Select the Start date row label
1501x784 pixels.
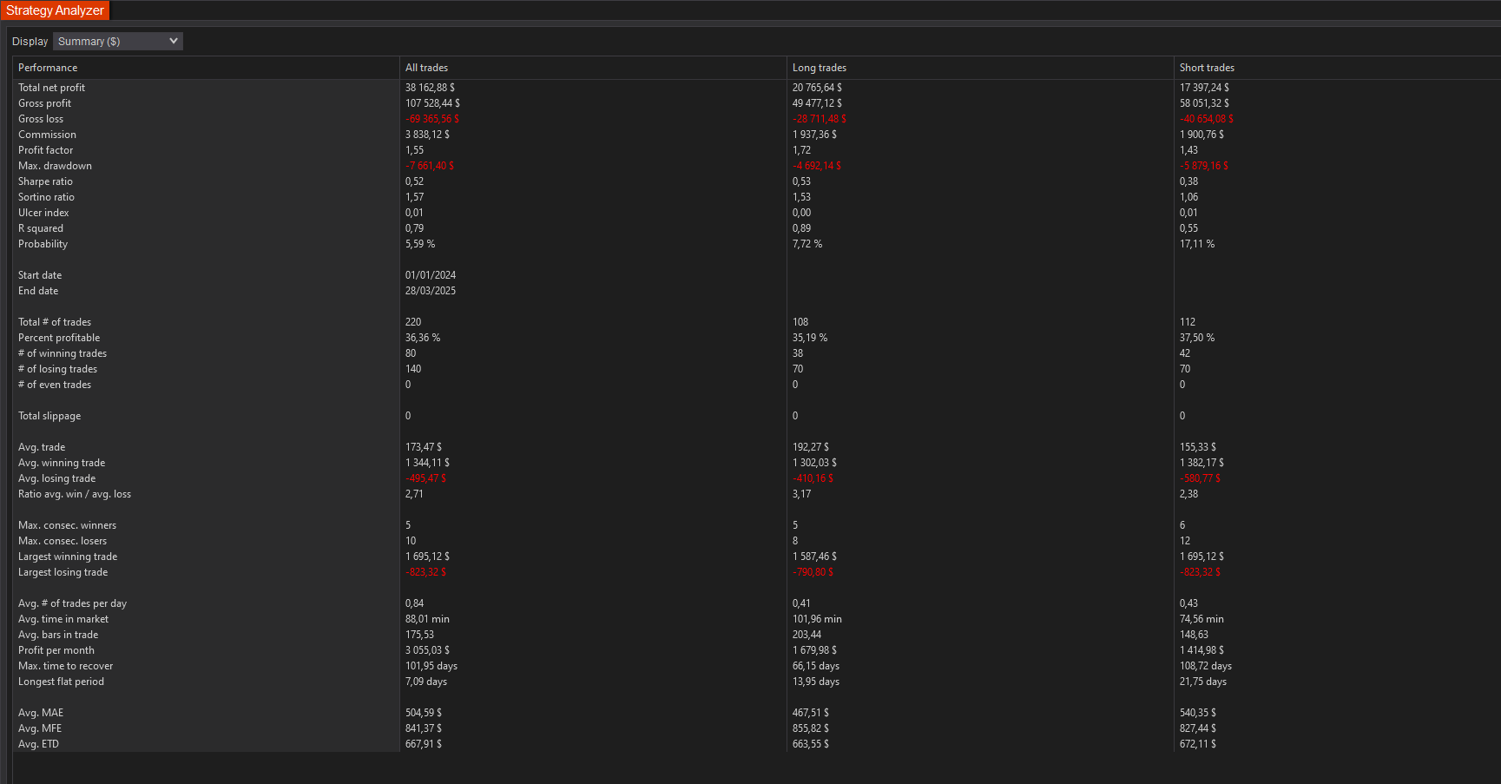pyautogui.click(x=40, y=275)
